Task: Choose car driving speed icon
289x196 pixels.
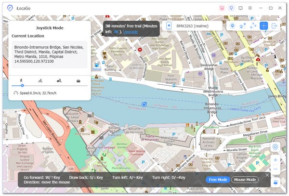Action: 79,81
